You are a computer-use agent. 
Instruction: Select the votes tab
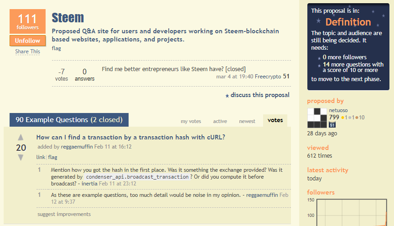click(x=275, y=120)
